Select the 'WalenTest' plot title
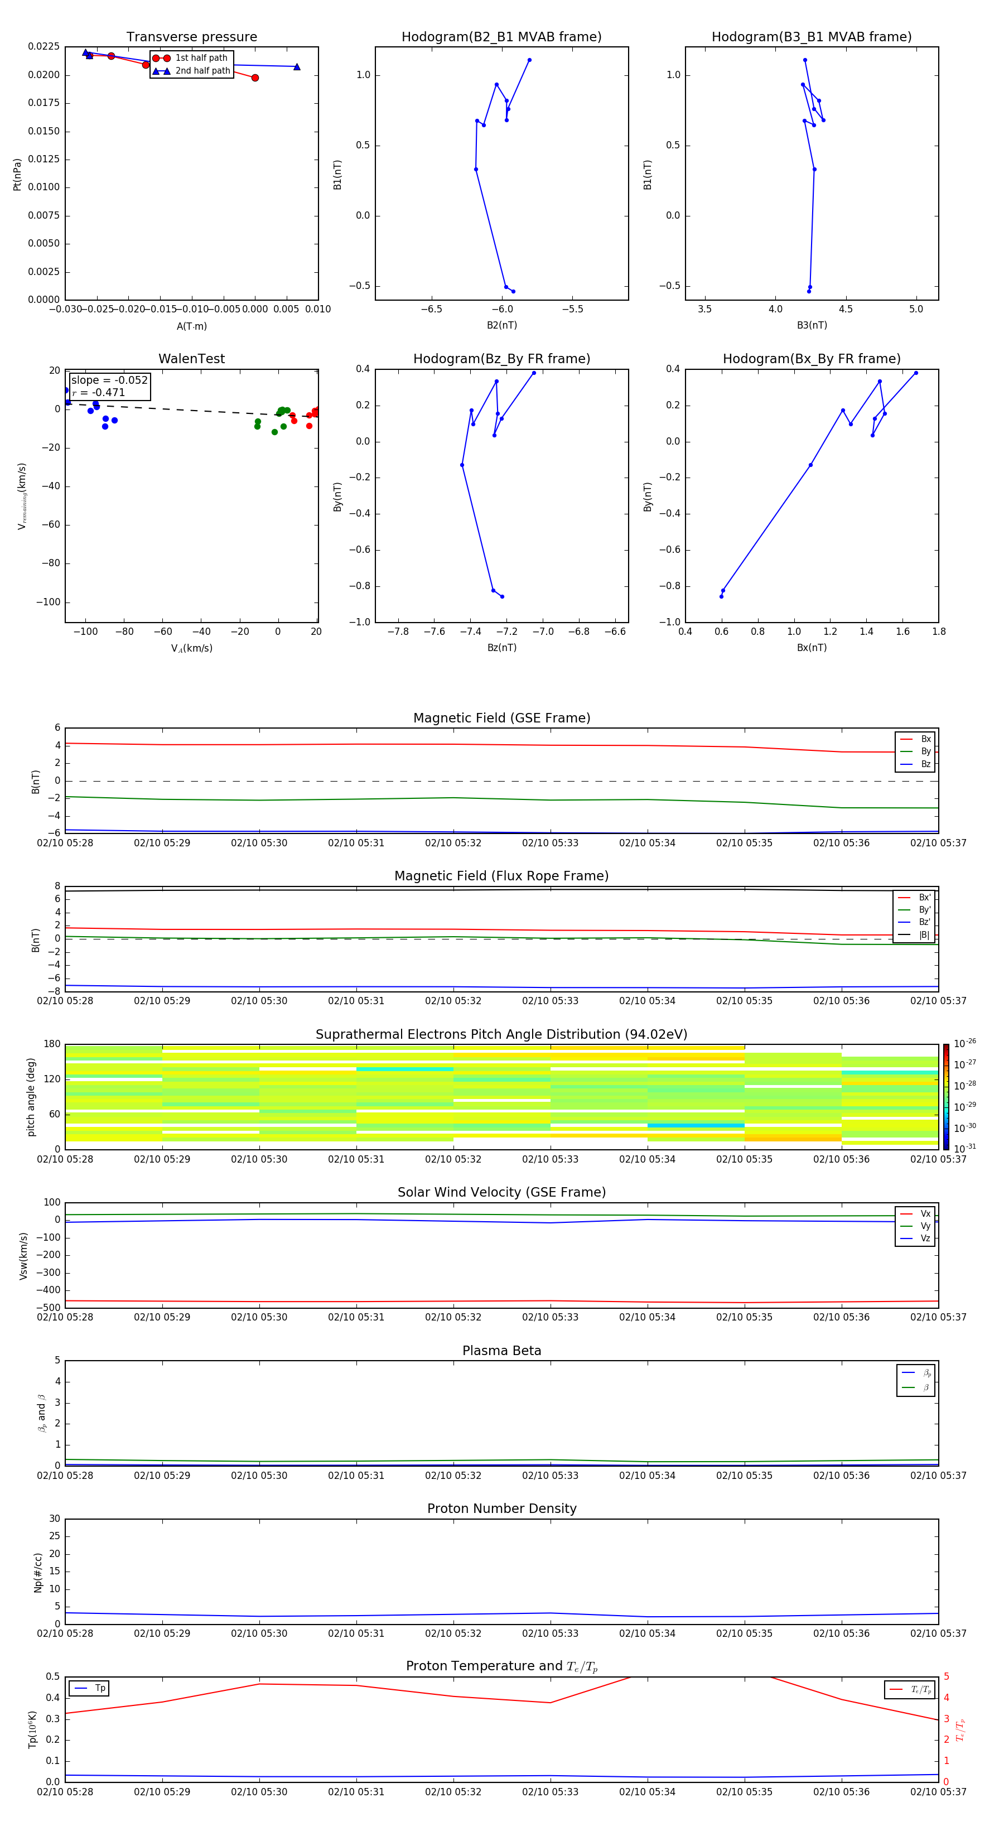Screen dimensions: 1004x1841 click(x=191, y=359)
